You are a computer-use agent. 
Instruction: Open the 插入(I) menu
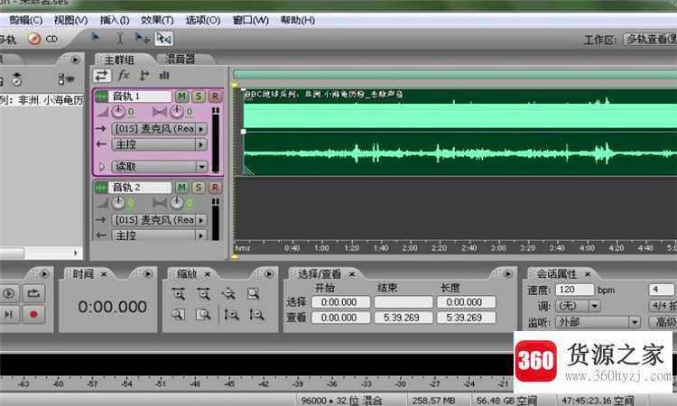point(115,20)
